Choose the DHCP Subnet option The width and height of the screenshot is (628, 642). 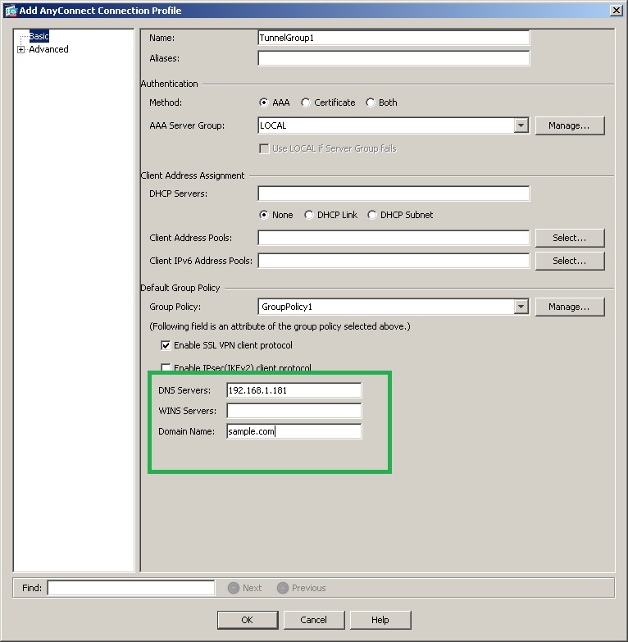click(371, 215)
